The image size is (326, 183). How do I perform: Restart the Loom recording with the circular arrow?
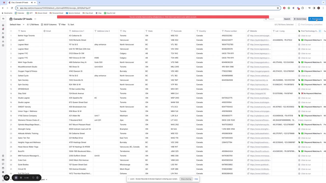point(33,178)
